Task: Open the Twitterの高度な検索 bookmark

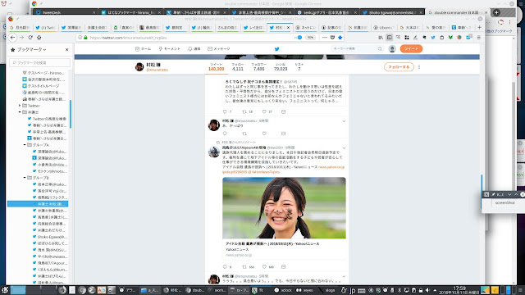Action: [x=47, y=119]
